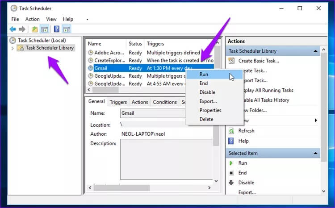Click Disable under Selected Item

point(246,183)
